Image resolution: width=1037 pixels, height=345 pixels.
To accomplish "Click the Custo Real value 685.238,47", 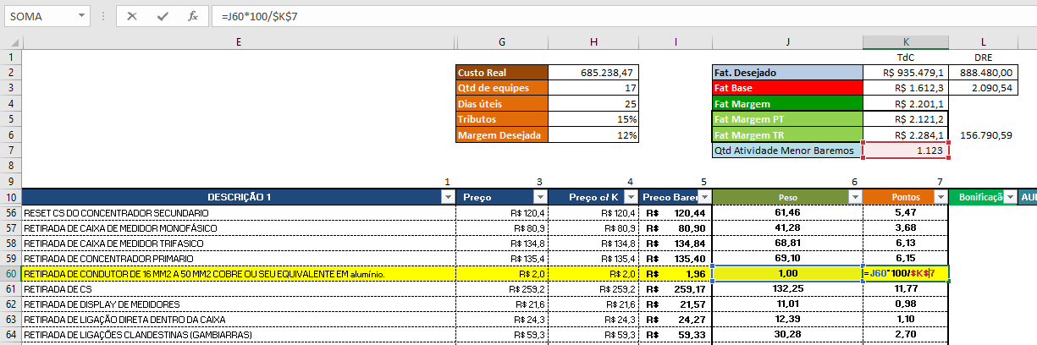I will tap(593, 74).
